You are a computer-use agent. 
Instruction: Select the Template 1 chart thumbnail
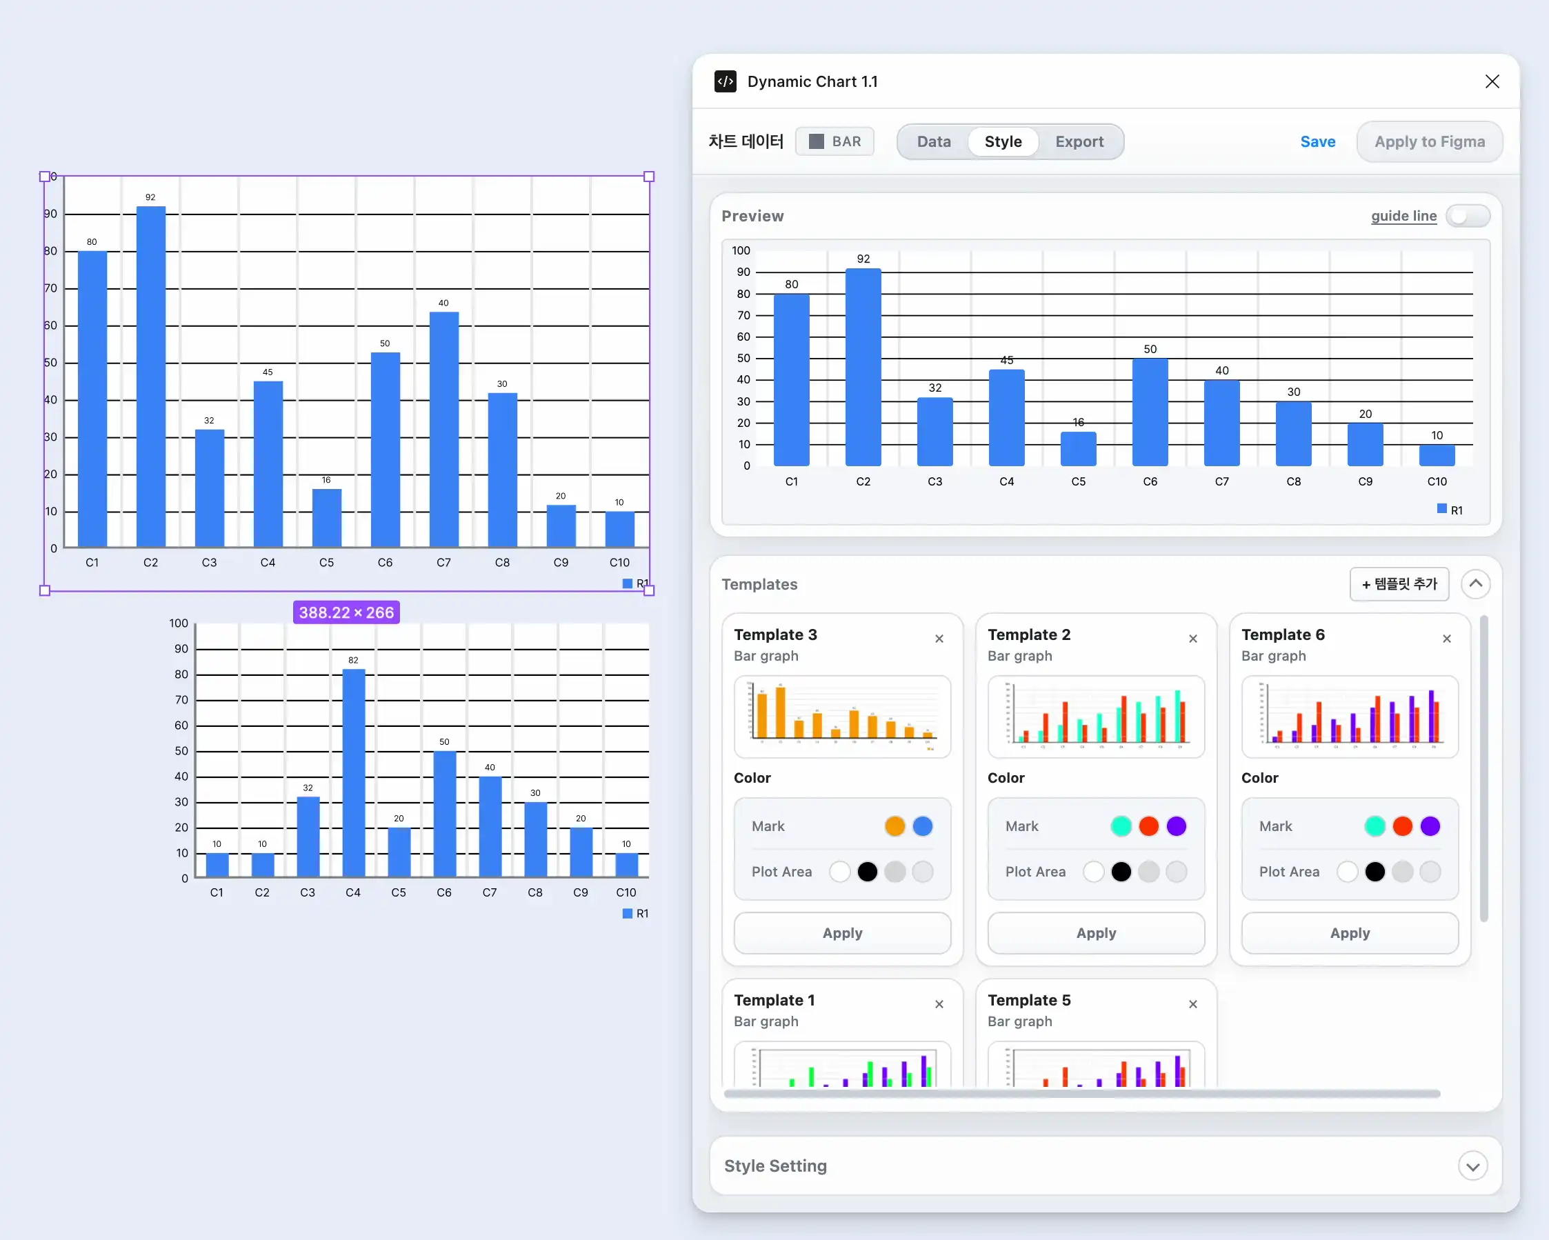(x=842, y=1064)
